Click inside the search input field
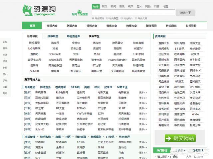 point(133,13)
